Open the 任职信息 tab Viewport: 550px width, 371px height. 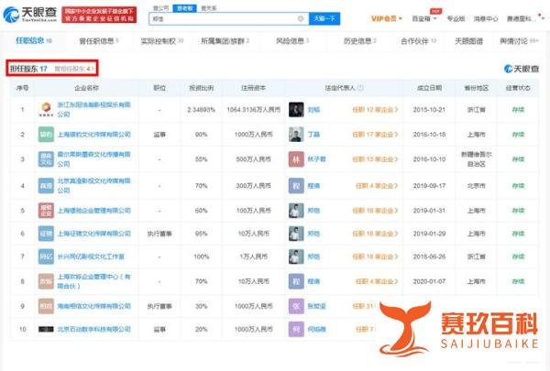tap(34, 40)
